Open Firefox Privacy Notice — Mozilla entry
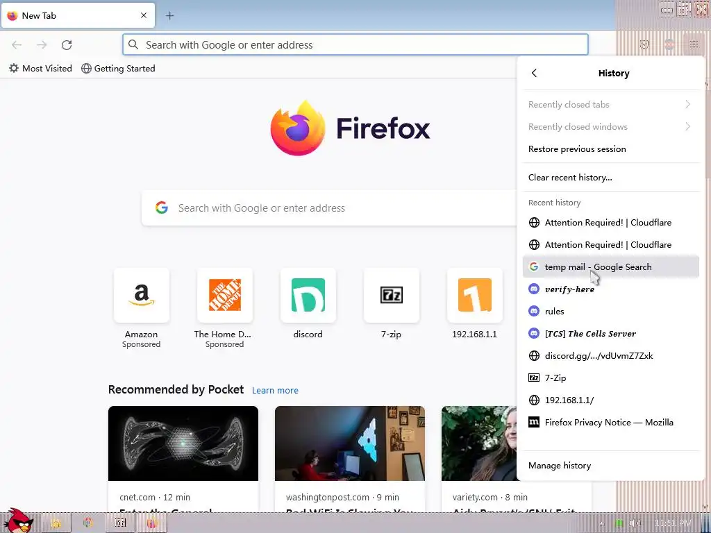The height and width of the screenshot is (533, 711). (610, 423)
